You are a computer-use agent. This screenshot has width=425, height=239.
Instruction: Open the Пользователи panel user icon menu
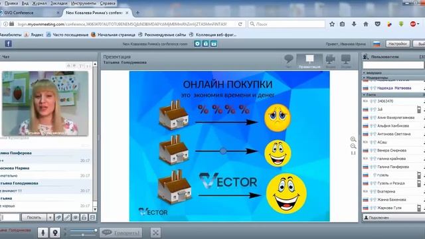(x=366, y=56)
